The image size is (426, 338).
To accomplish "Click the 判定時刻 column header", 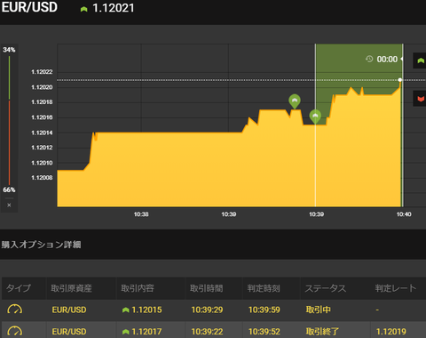I will pos(264,288).
